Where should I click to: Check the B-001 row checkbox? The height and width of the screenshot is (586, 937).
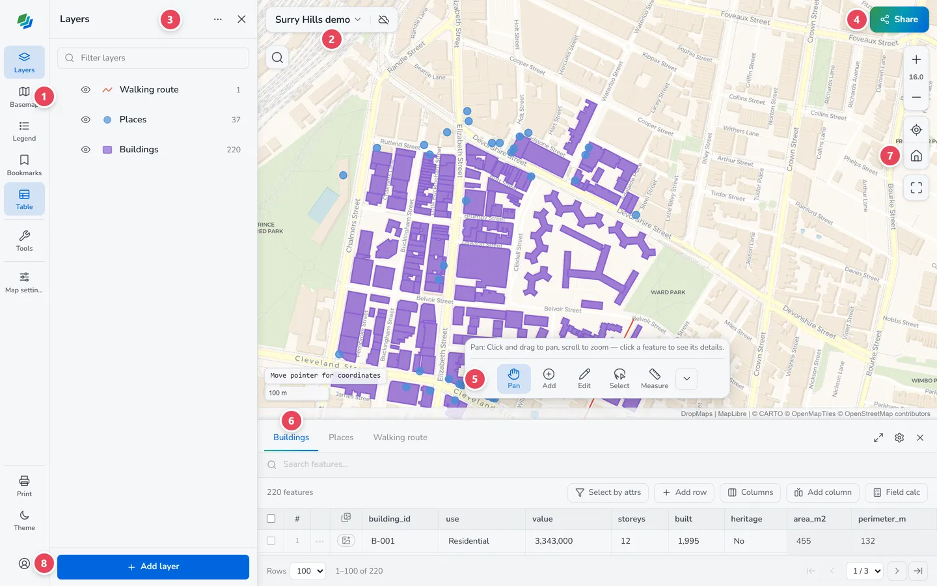pyautogui.click(x=271, y=541)
